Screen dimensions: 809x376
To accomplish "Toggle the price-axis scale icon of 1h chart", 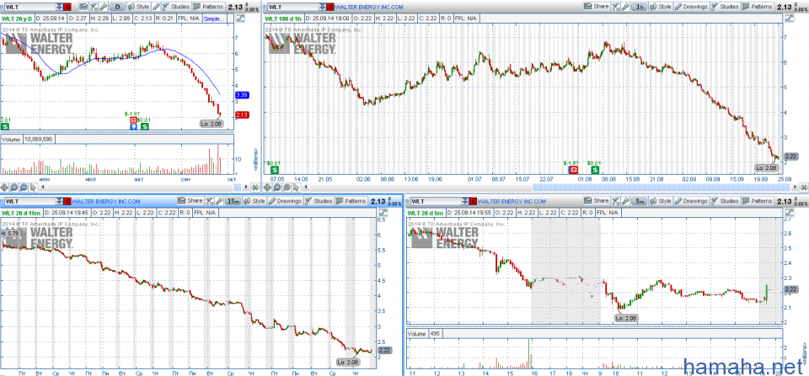I will 790,18.
